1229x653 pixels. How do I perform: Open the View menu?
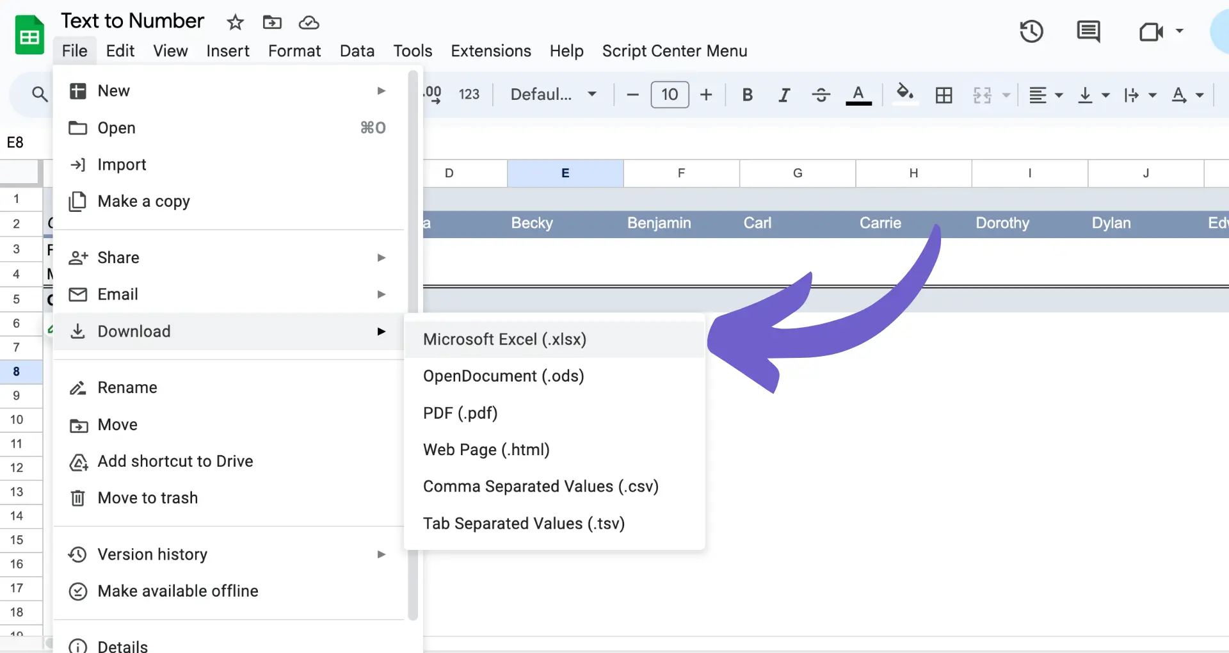tap(170, 51)
